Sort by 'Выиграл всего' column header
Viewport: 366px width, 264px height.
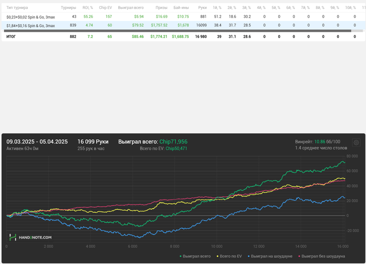(131, 8)
